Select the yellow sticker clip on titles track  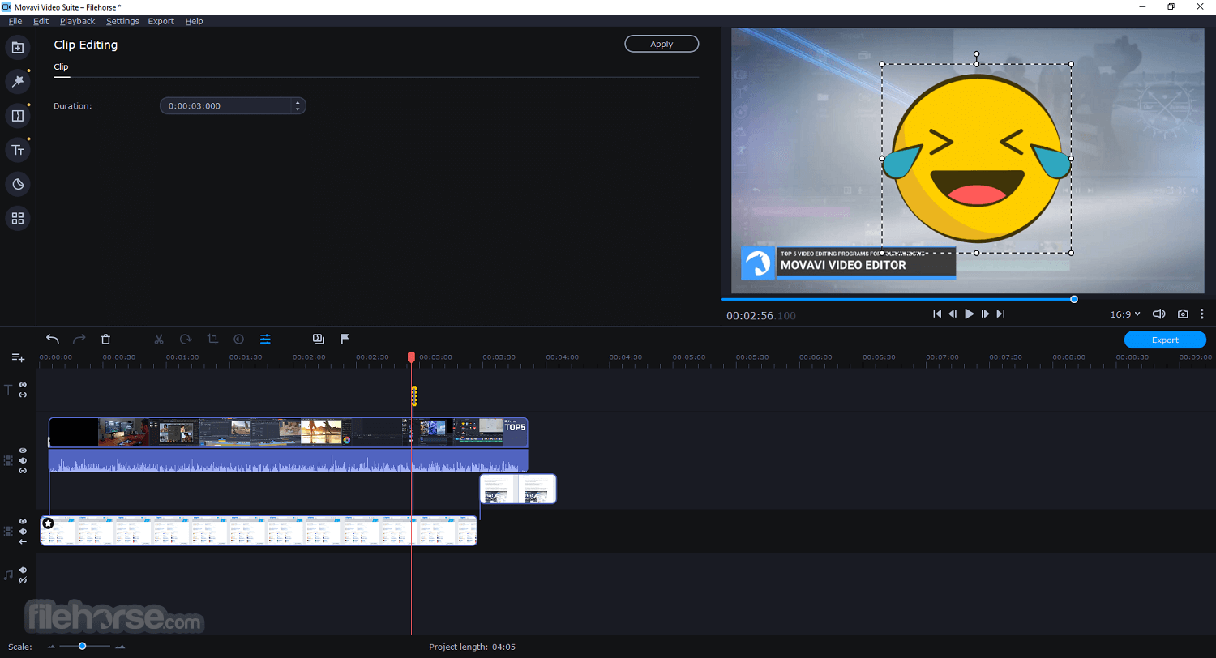pos(413,395)
